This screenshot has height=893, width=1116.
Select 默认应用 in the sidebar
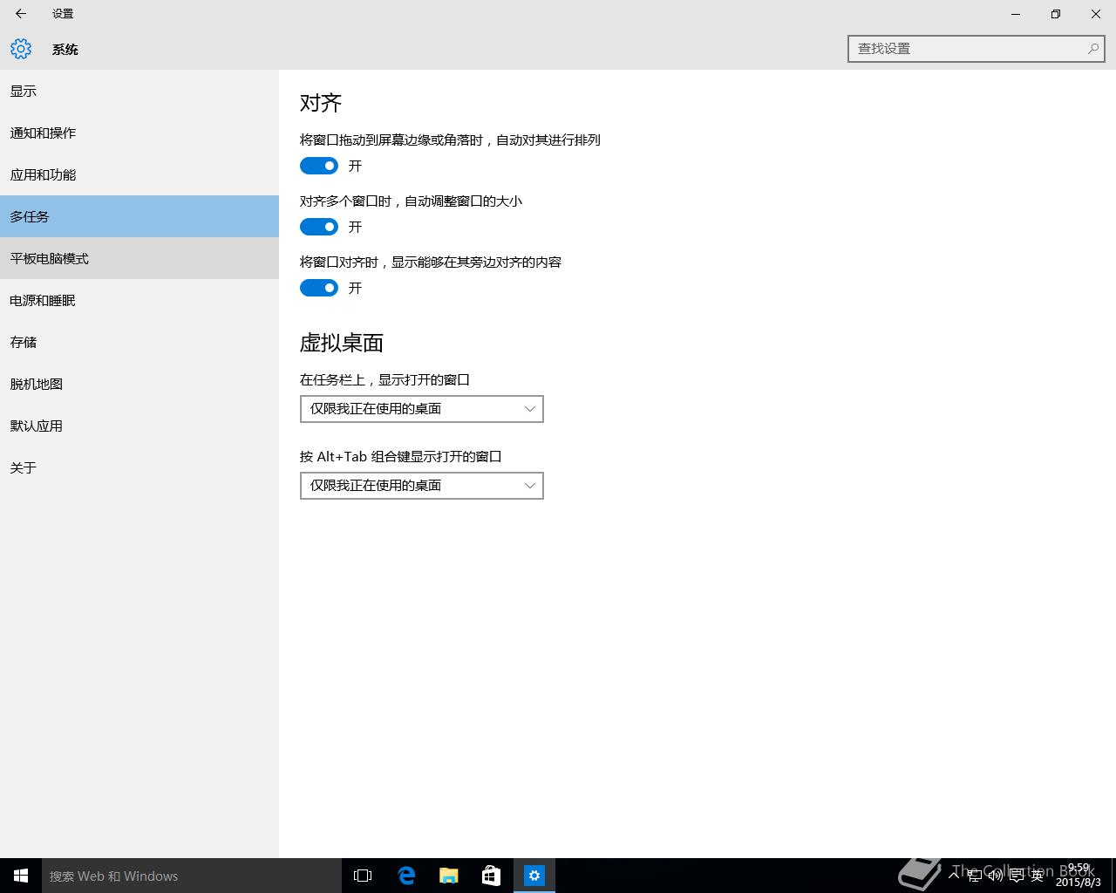(x=139, y=426)
